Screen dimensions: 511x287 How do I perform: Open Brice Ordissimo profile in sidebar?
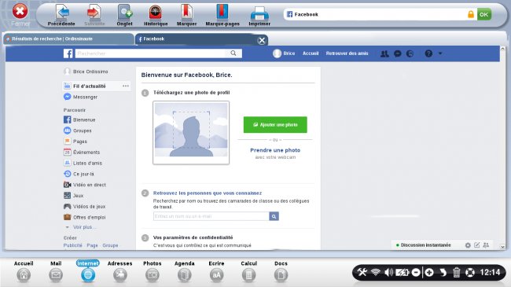coord(86,72)
